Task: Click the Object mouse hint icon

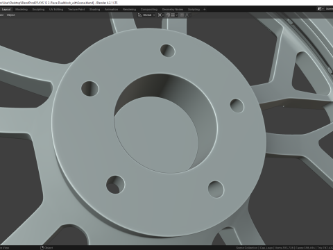Action: (x=42, y=248)
